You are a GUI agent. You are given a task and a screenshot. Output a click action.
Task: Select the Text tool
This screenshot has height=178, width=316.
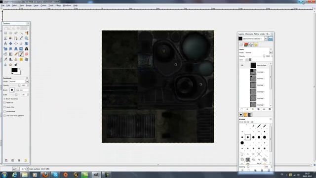pyautogui.click(x=26, y=49)
